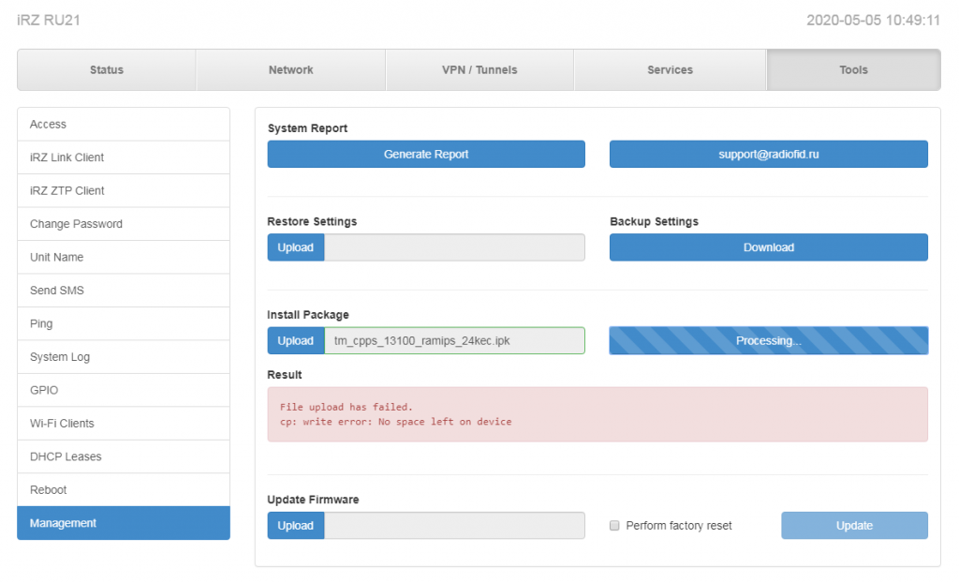Select Reboot in the sidebar

click(124, 490)
